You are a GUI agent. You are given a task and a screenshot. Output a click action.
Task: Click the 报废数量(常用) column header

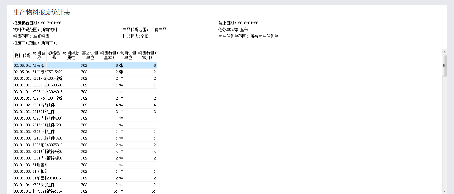147,55
